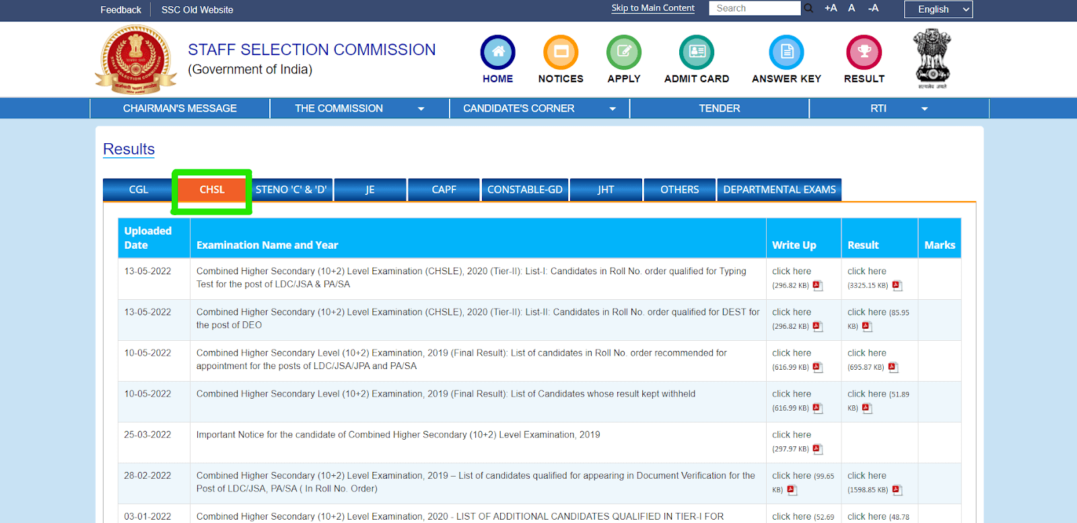
Task: Select the CONSTABLE-GD tab
Action: pos(524,190)
